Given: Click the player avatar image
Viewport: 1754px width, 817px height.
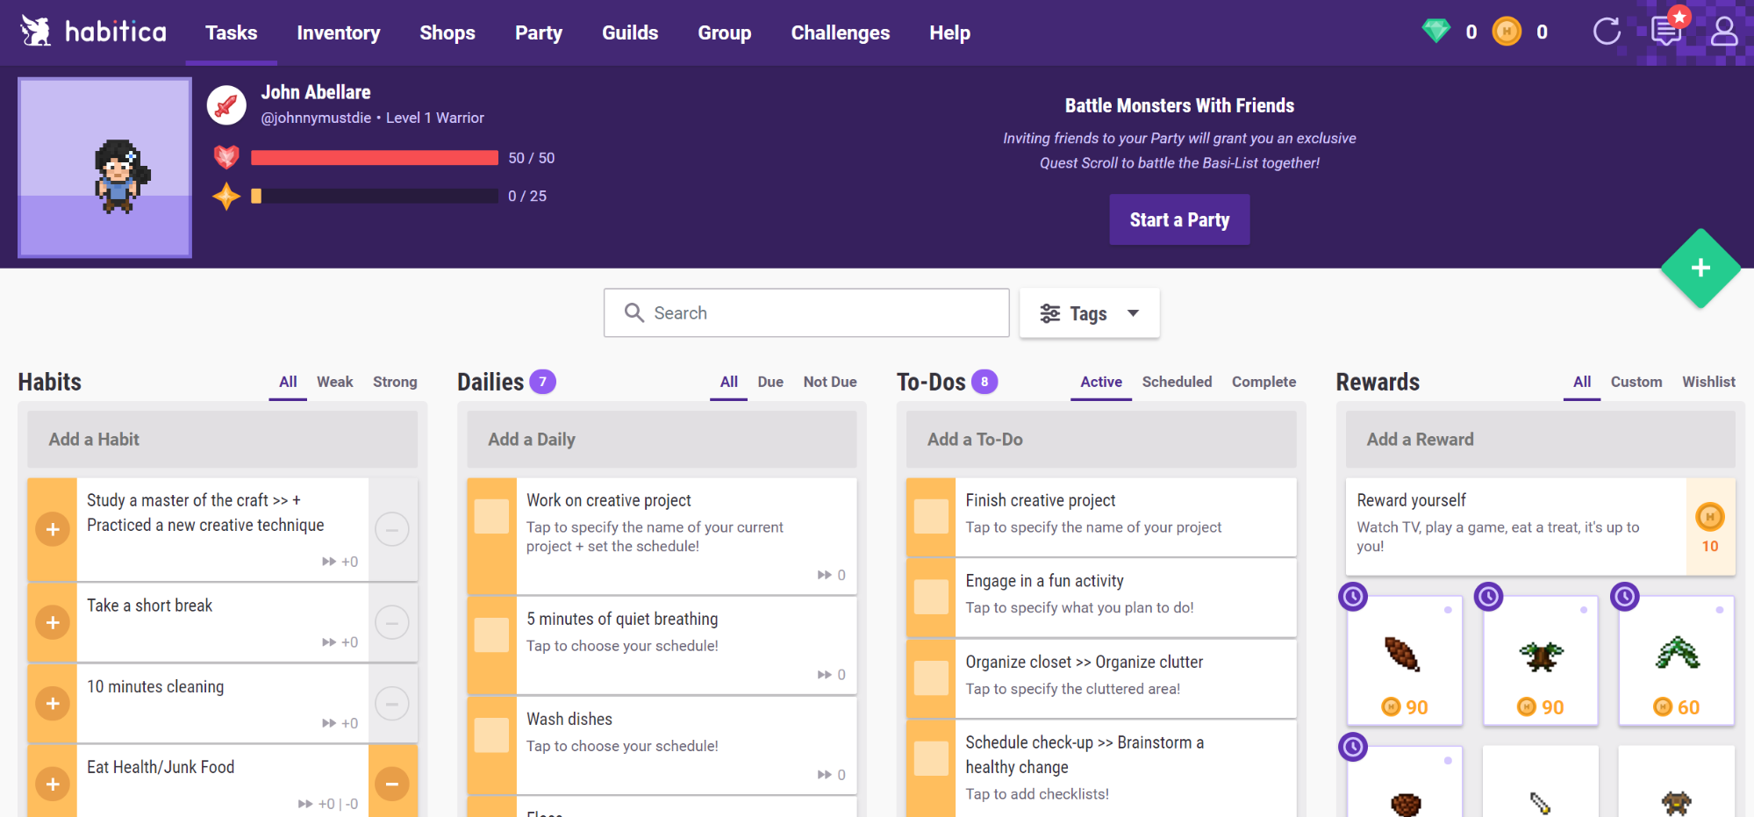Looking at the screenshot, I should (104, 168).
